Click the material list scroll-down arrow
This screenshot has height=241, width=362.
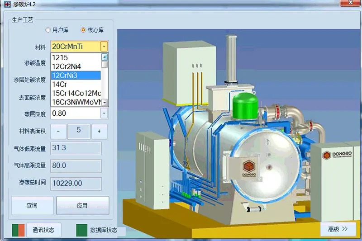105,102
